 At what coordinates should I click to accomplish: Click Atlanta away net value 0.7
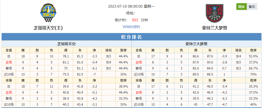click(x=224, y=68)
